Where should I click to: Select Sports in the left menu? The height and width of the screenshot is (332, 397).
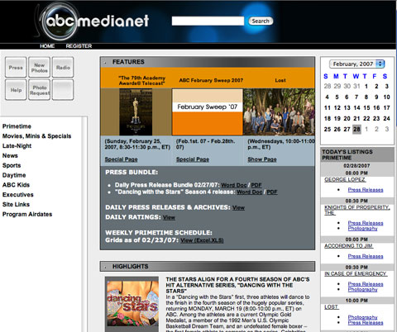12,165
